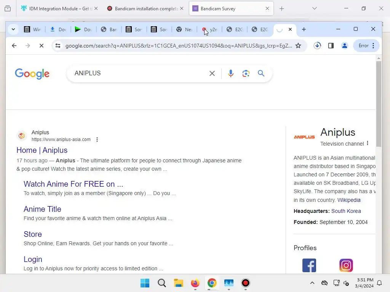Viewport: 390px width, 292px height.
Task: Click the scrollbar up arrow
Action: coord(379,58)
